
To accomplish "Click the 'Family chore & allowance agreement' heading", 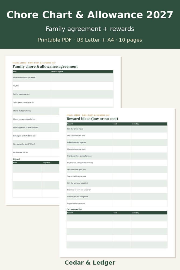I will (45, 66).
